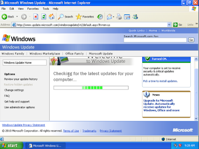Open Review your update history
The height and width of the screenshot is (149, 199).
click(21, 79)
